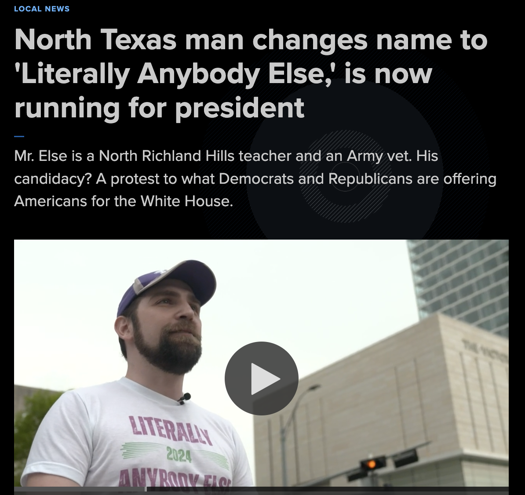Viewport: 525px width, 495px height.
Task: Seek using the video progress bar handle
Action: (x=146, y=489)
